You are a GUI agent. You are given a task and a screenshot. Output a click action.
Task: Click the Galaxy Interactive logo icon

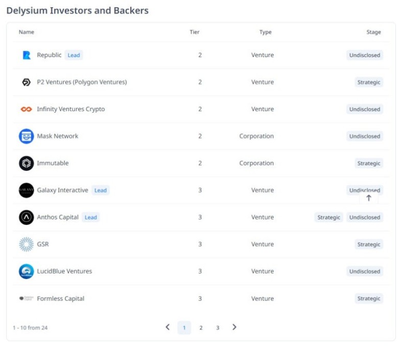tap(27, 190)
